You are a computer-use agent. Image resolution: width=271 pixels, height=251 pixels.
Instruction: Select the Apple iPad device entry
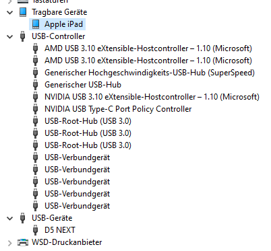63,24
